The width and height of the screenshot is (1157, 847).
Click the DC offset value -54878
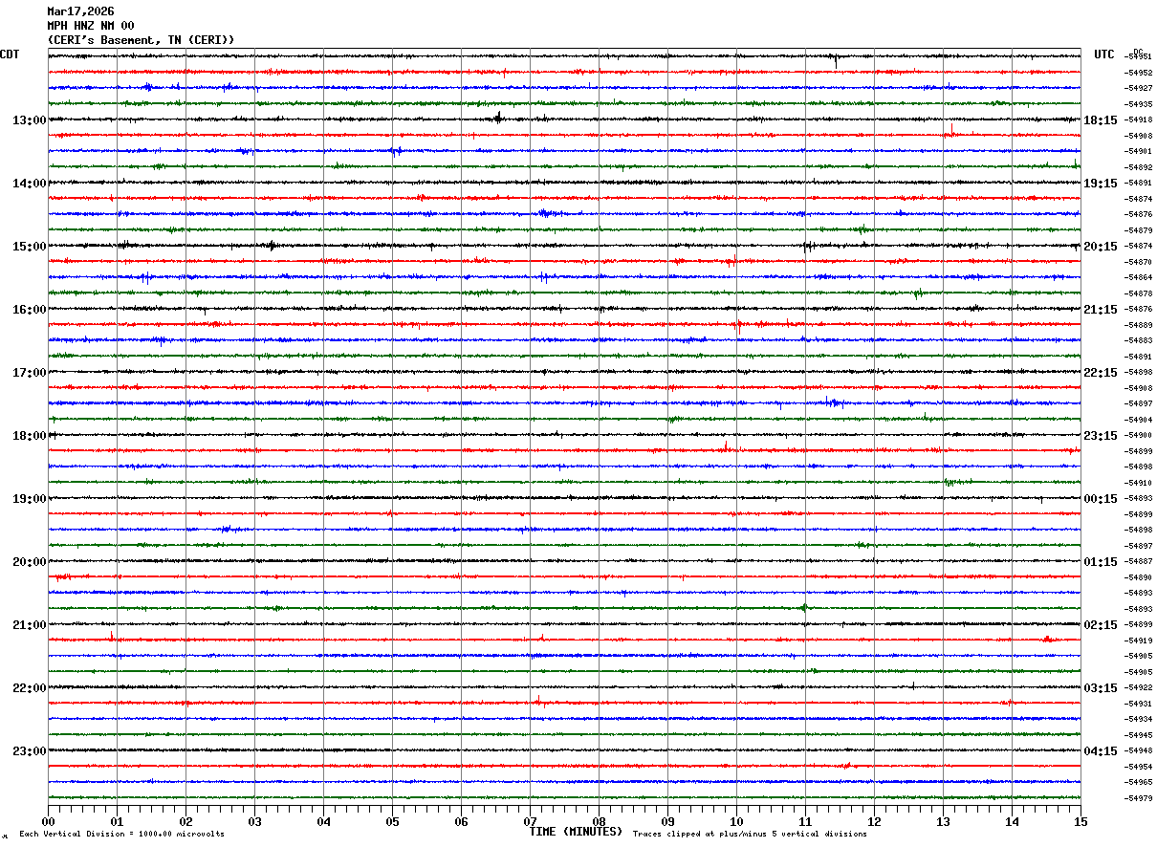pyautogui.click(x=1138, y=293)
